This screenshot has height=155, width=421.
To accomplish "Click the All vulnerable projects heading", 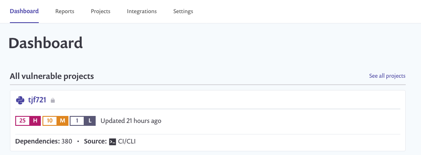I will (x=52, y=76).
